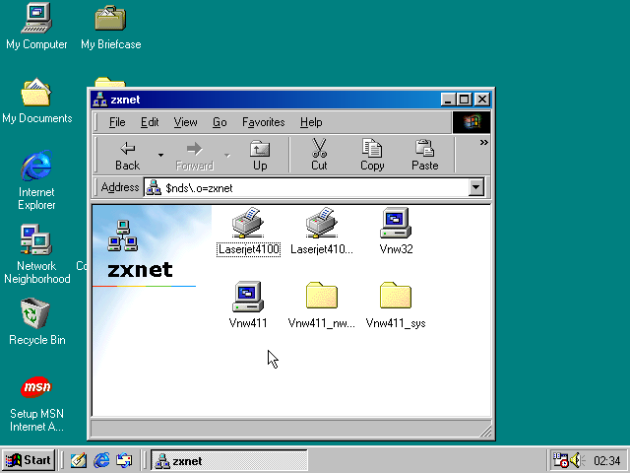Image resolution: width=630 pixels, height=473 pixels.
Task: Click the volume speaker tray icon
Action: coord(578,460)
